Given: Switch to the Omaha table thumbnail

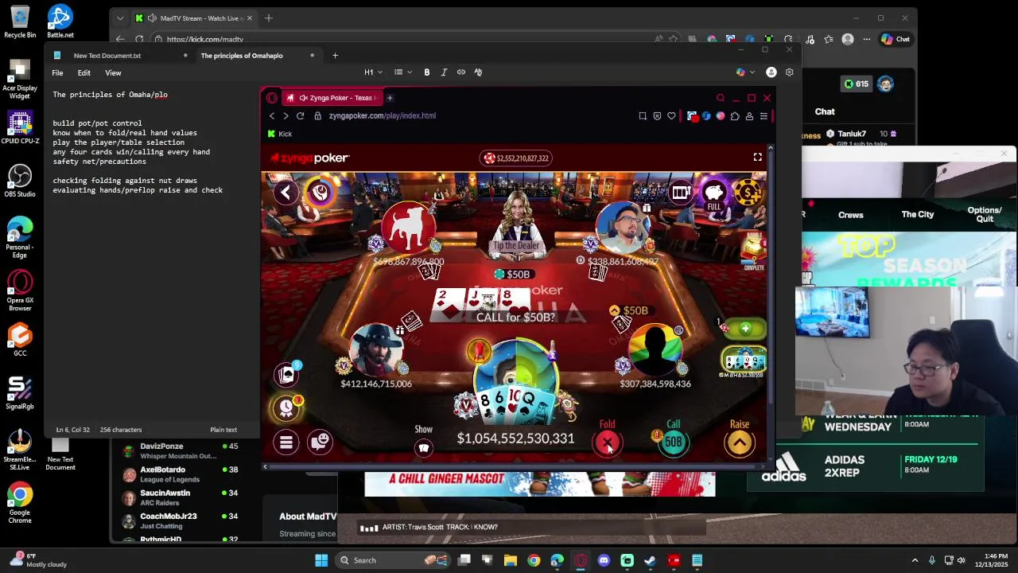Looking at the screenshot, I should 744,361.
